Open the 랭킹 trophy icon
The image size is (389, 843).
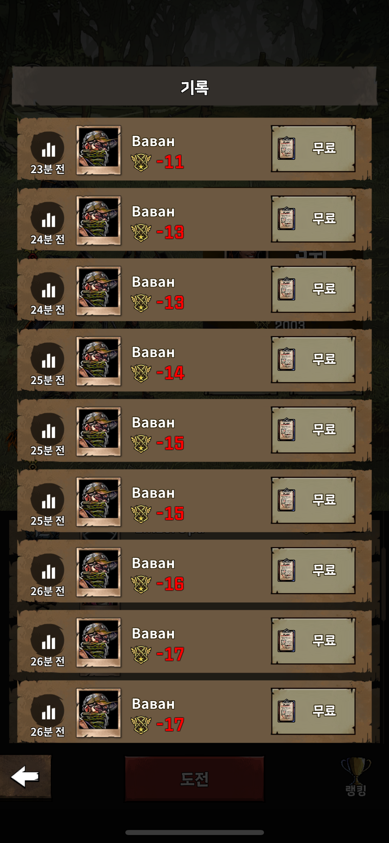[356, 776]
